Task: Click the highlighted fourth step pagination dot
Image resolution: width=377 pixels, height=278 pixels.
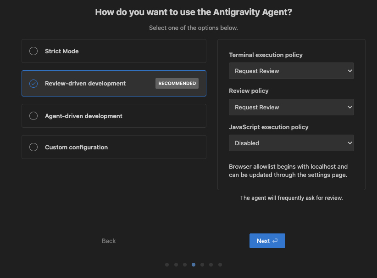Action: coord(194,265)
